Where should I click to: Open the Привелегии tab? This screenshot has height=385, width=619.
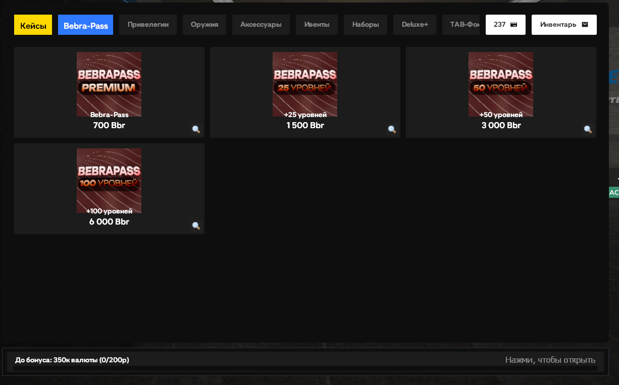coord(148,25)
